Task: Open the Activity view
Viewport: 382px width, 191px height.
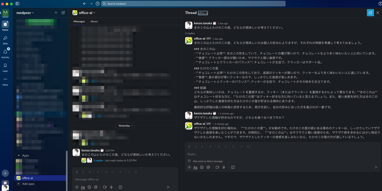Action: point(5,53)
